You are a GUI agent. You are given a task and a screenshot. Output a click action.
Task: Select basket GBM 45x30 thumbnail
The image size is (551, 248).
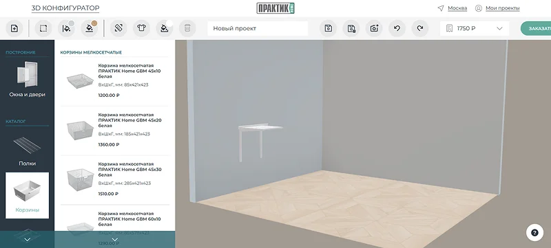[x=80, y=180]
